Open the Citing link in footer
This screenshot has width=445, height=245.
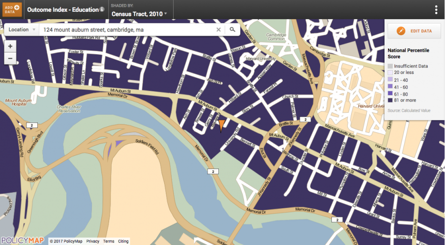123,241
